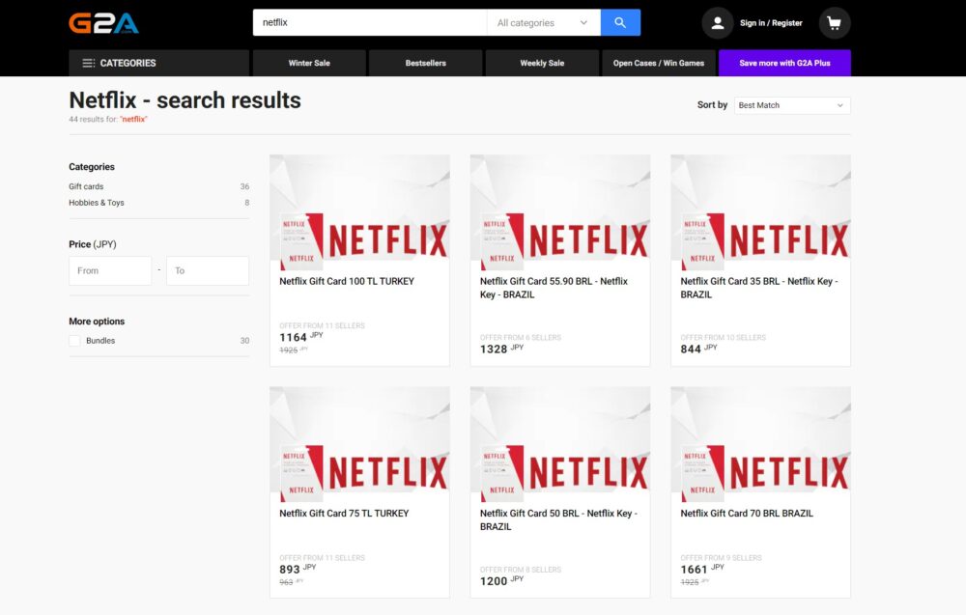966x615 pixels.
Task: Open the Sort by Best Match dropdown
Action: coord(792,105)
